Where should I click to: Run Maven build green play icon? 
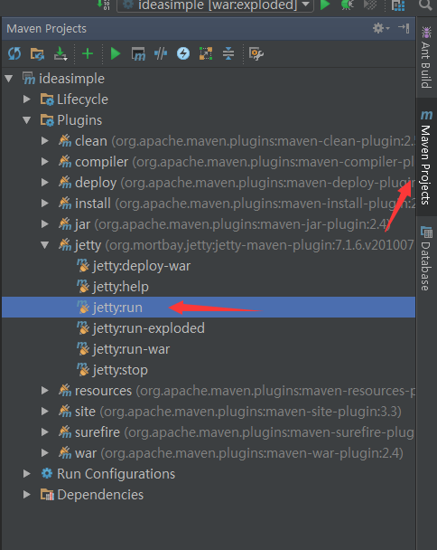116,53
